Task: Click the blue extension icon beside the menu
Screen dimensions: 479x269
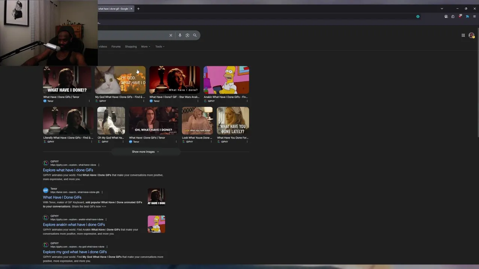Action: tap(467, 16)
